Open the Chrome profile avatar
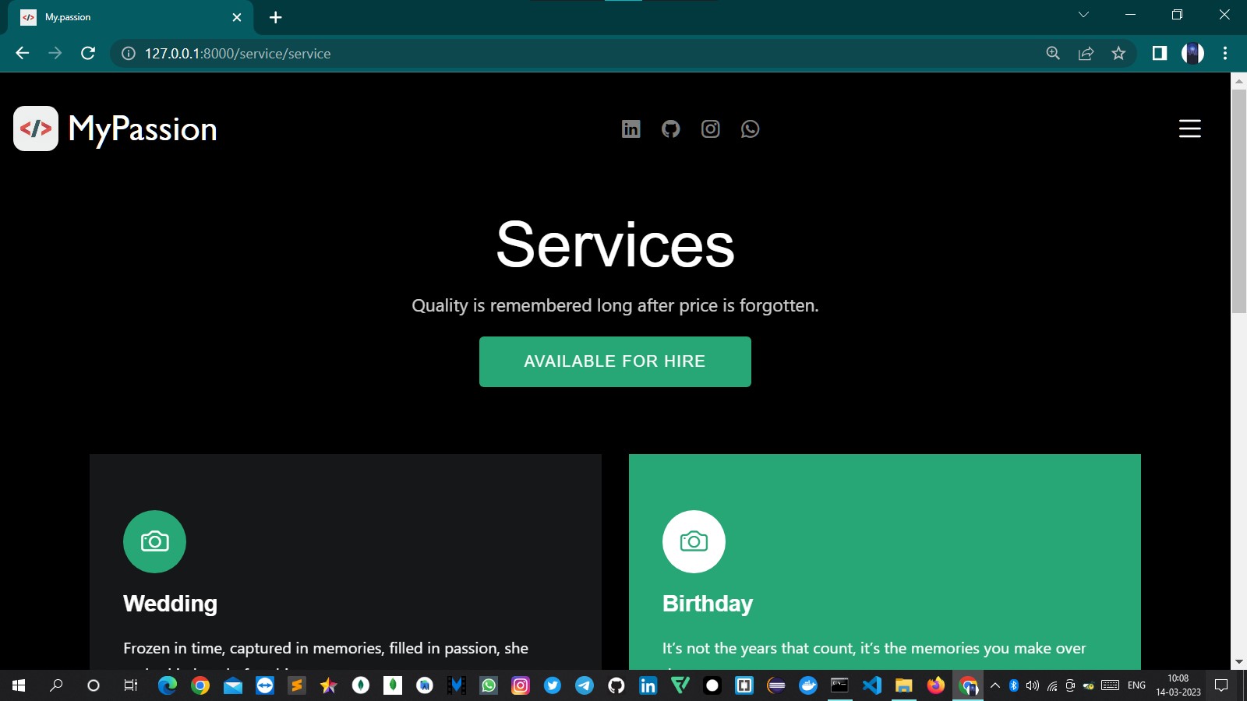The image size is (1247, 701). pyautogui.click(x=1192, y=53)
